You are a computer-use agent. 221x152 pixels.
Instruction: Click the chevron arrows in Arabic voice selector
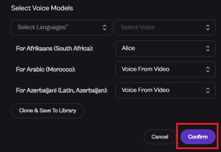pos(208,69)
